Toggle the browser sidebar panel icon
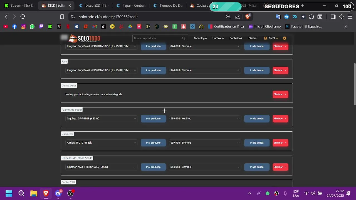The height and width of the screenshot is (200, 356). [x=333, y=17]
